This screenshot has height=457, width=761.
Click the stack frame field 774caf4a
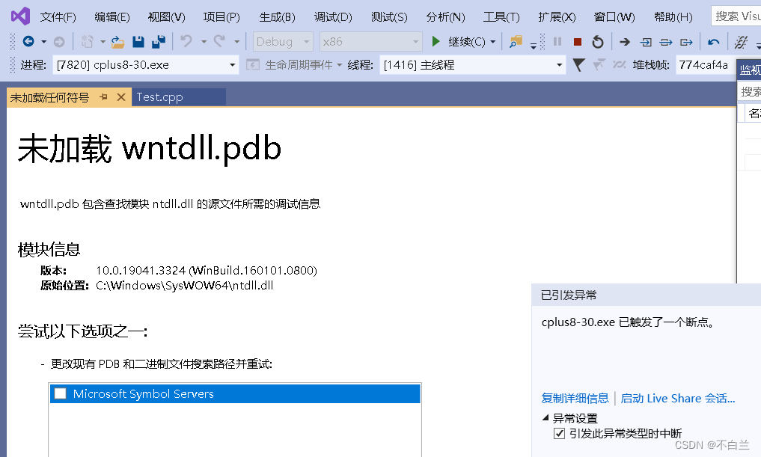click(705, 64)
